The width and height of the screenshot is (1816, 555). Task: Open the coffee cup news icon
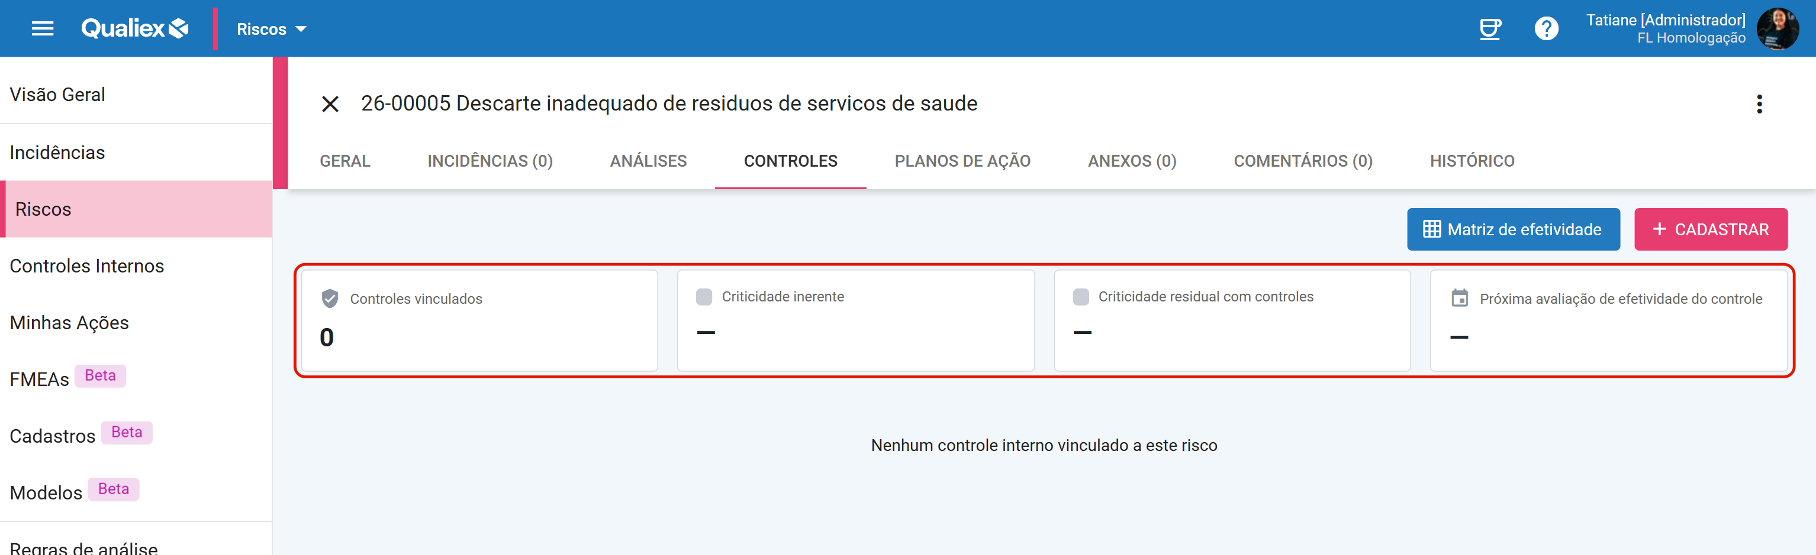click(x=1490, y=29)
